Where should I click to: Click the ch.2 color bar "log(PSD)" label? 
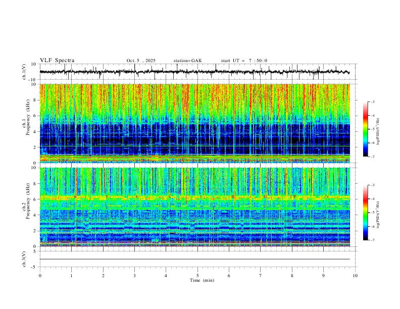tap(378, 215)
